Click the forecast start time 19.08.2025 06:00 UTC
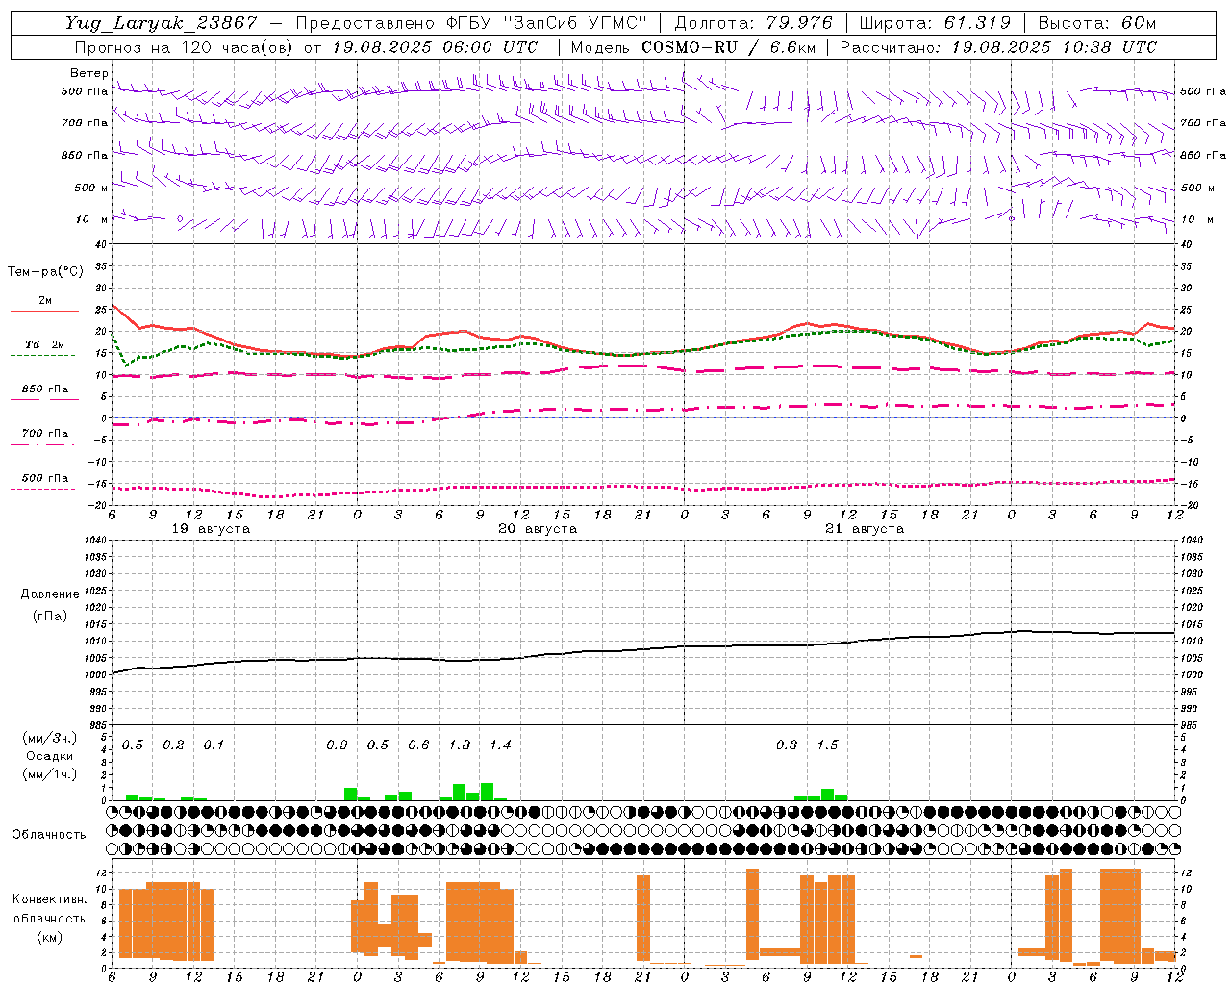 pyautogui.click(x=435, y=47)
